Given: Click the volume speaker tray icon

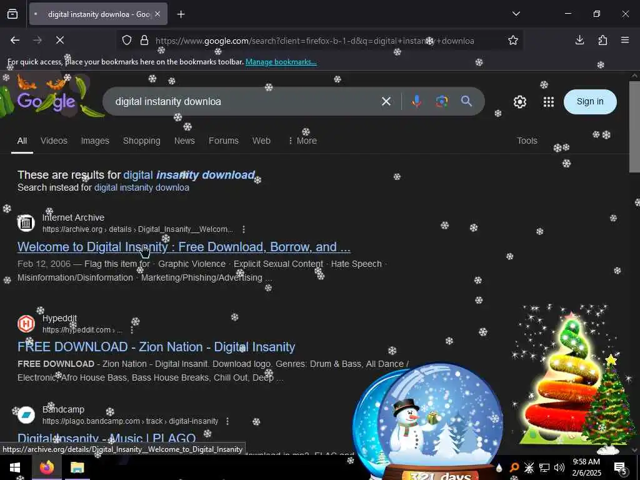Looking at the screenshot, I should point(559,467).
